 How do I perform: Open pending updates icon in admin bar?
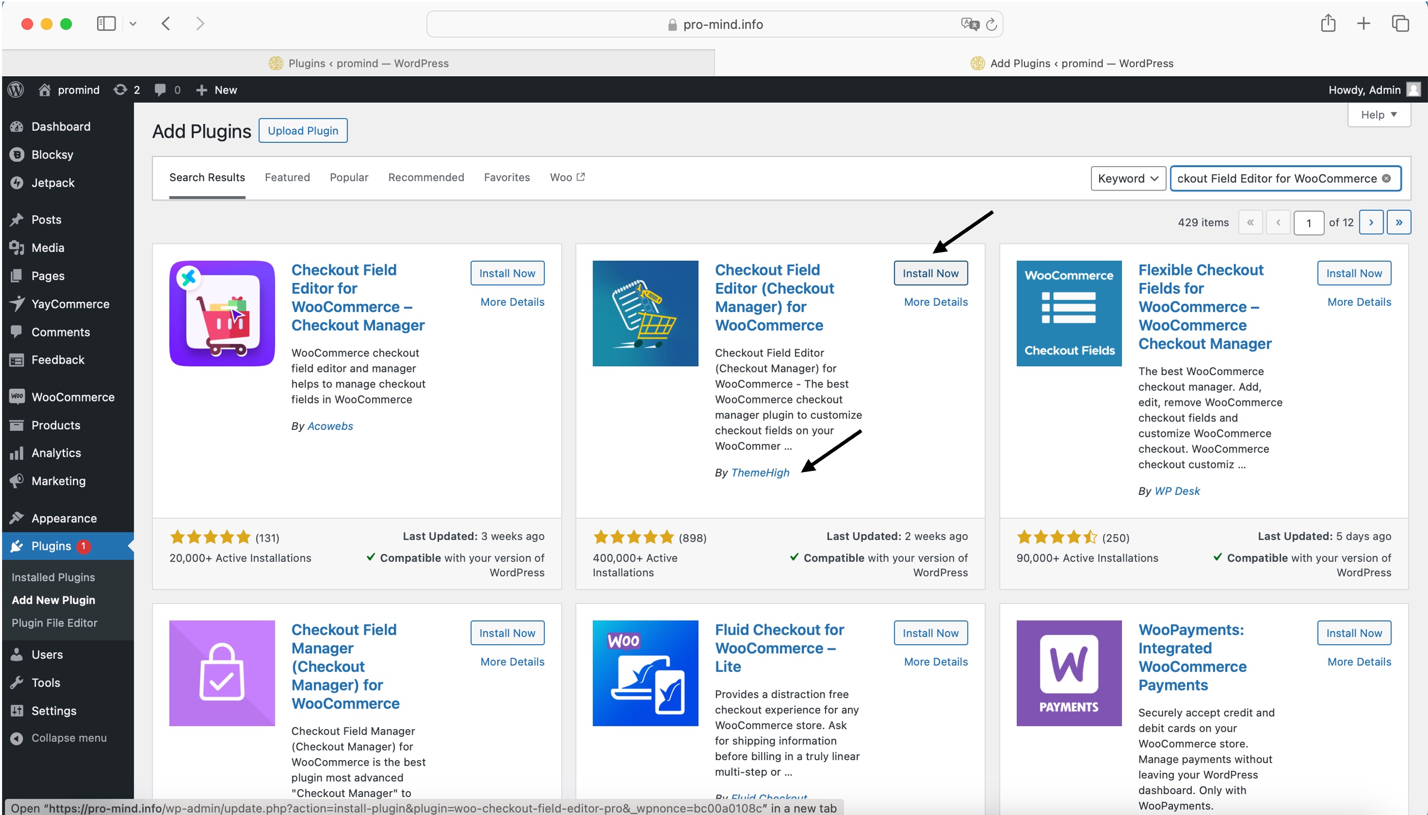pyautogui.click(x=120, y=89)
